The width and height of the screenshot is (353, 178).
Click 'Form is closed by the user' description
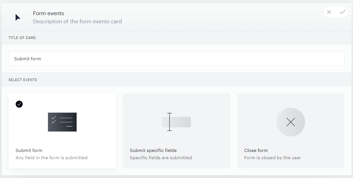(x=272, y=158)
